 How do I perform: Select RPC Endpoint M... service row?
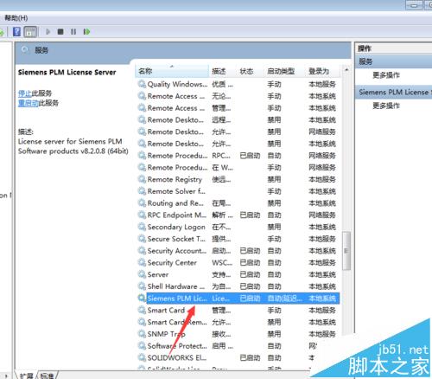pos(238,215)
